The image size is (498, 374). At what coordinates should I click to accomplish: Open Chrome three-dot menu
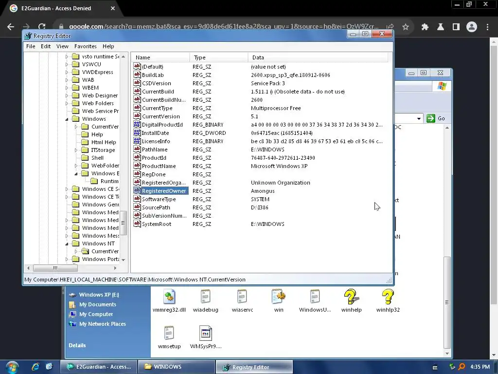point(487,27)
